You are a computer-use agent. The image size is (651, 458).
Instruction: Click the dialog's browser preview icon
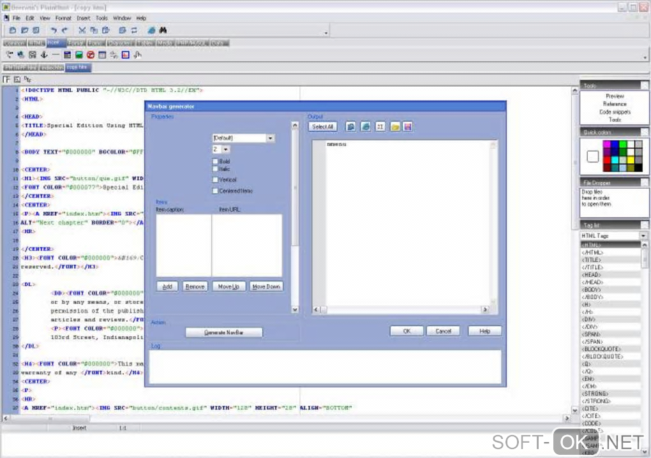(x=365, y=127)
